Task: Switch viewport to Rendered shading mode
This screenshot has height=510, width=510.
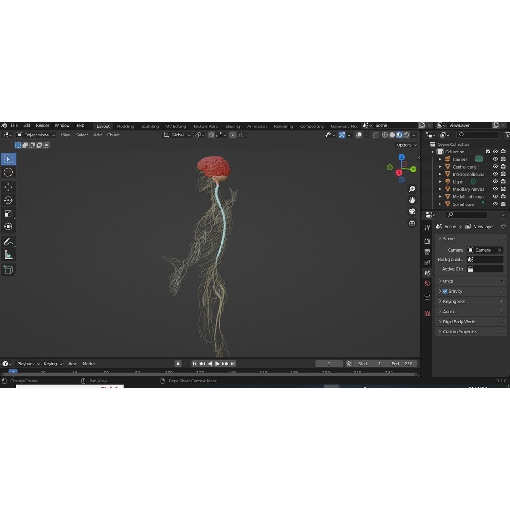Action: 406,135
